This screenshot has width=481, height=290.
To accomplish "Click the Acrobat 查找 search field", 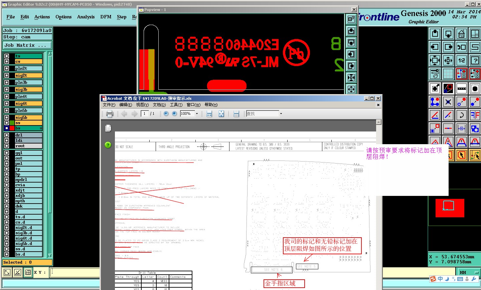I will click(263, 114).
